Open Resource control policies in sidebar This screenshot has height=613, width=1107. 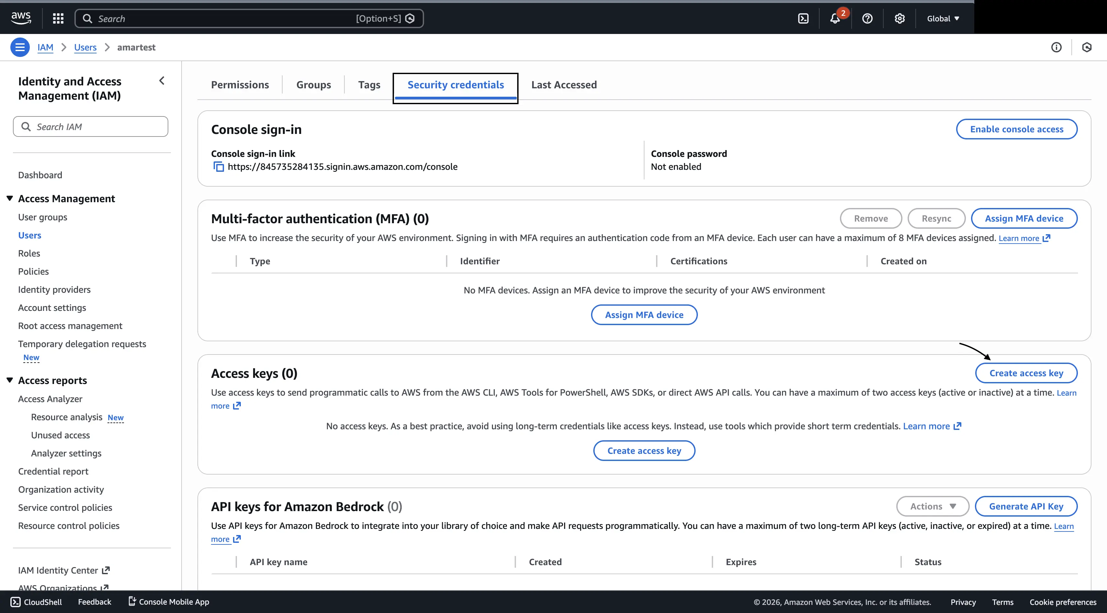69,525
